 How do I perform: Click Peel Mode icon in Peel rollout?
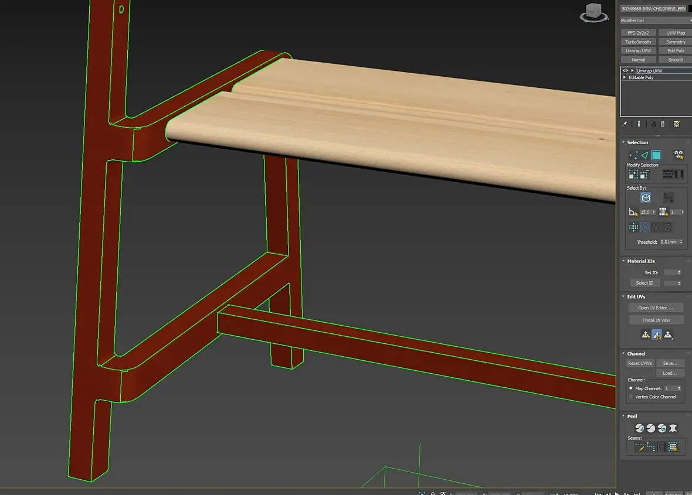(x=650, y=428)
